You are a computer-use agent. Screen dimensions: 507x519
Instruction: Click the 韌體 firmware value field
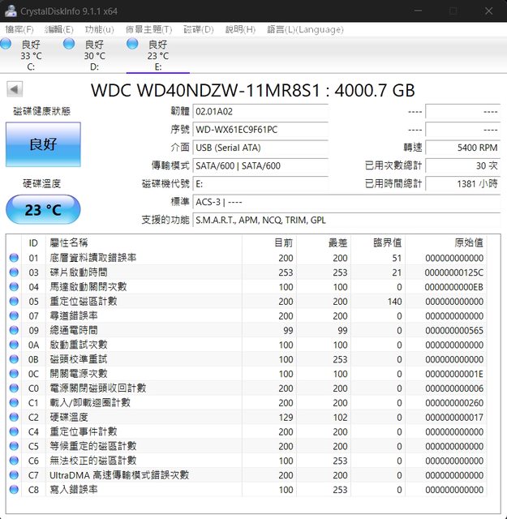click(260, 111)
